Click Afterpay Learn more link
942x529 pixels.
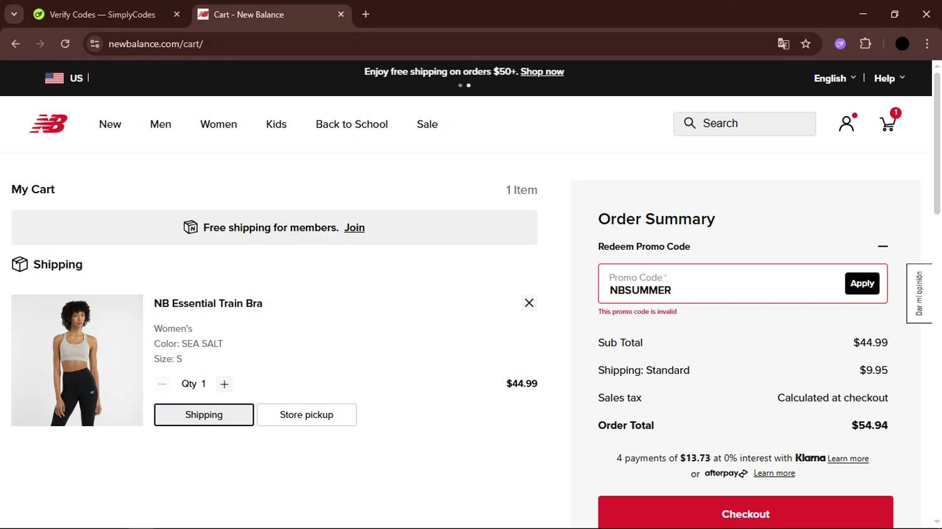(x=774, y=473)
